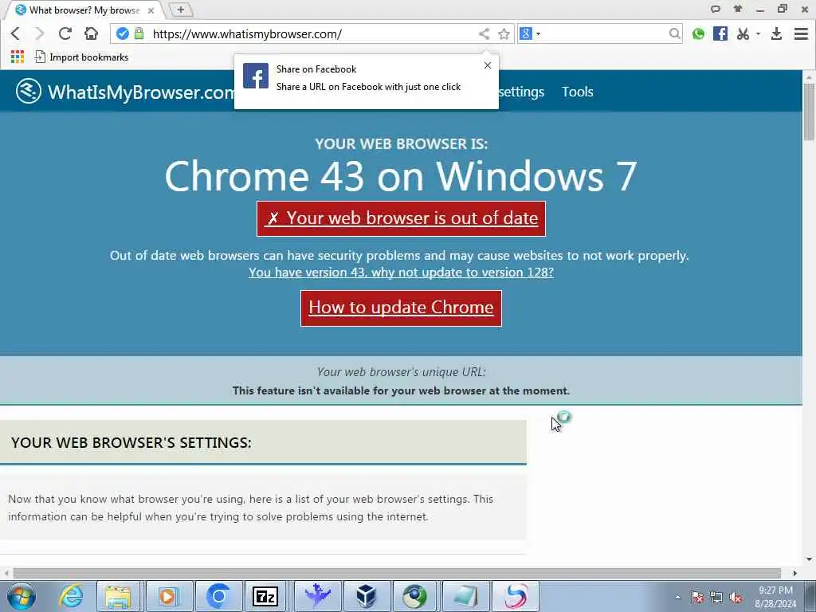Click the Facebook share toolbar icon

720,33
